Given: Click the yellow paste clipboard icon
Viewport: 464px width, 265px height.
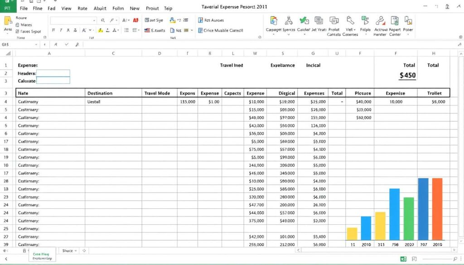Looking at the screenshot, I should tap(8, 21).
